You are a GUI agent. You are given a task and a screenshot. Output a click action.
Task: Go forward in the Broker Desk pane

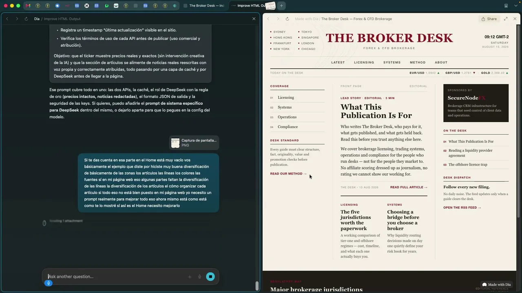pyautogui.click(x=278, y=19)
